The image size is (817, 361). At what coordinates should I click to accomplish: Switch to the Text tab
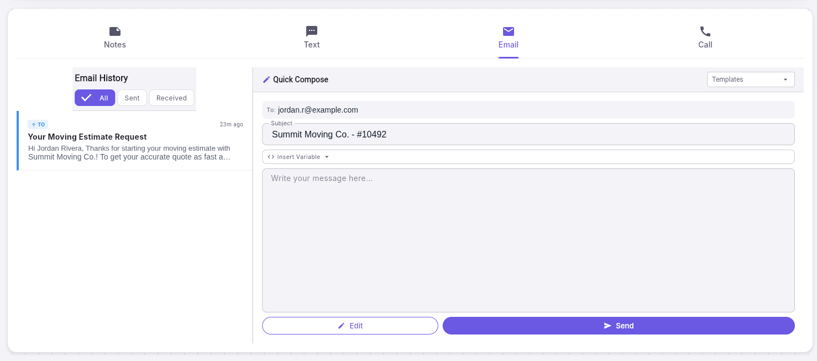(312, 38)
